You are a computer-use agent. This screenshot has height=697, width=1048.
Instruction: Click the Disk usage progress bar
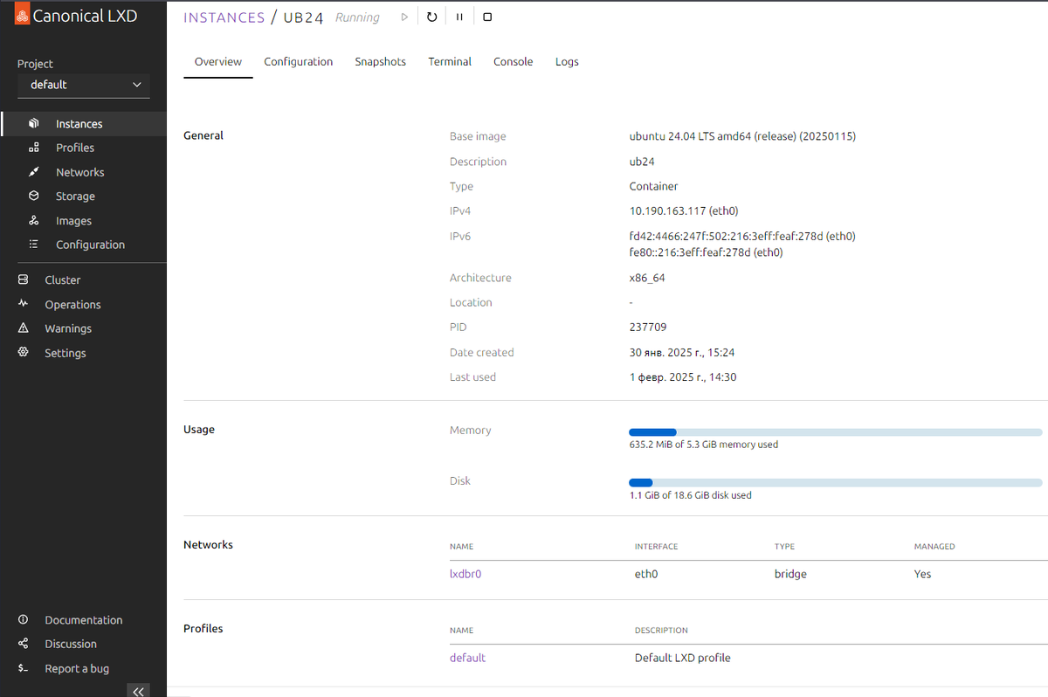tap(836, 483)
